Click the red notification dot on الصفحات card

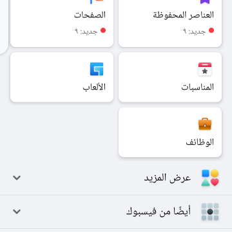103,30
